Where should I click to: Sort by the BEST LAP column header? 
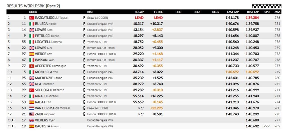253,12
